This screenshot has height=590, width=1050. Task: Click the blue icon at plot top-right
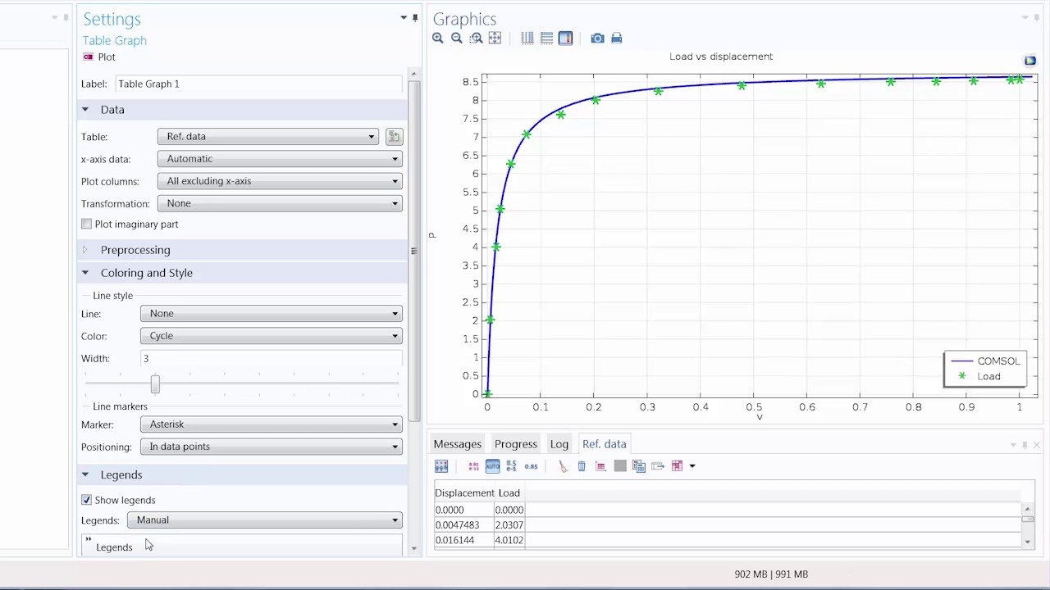1030,61
